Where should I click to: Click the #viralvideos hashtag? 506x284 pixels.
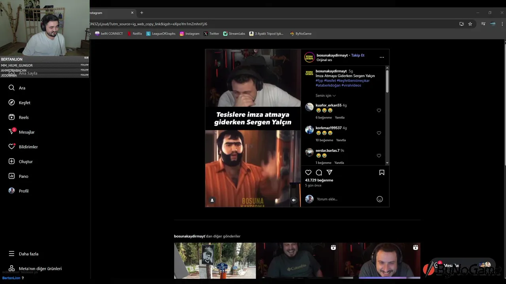[x=351, y=85]
